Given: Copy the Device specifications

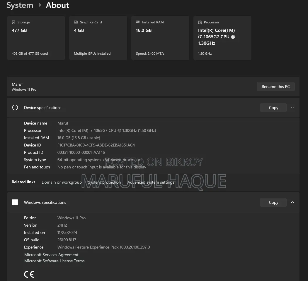Looking at the screenshot, I should point(273,108).
